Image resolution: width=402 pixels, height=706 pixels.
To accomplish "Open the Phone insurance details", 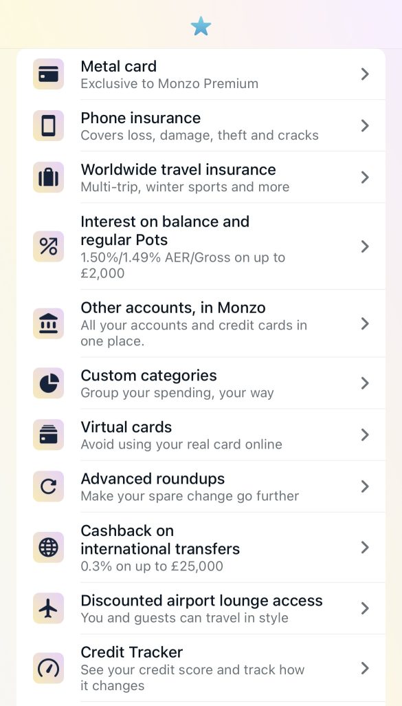I will pos(199,126).
